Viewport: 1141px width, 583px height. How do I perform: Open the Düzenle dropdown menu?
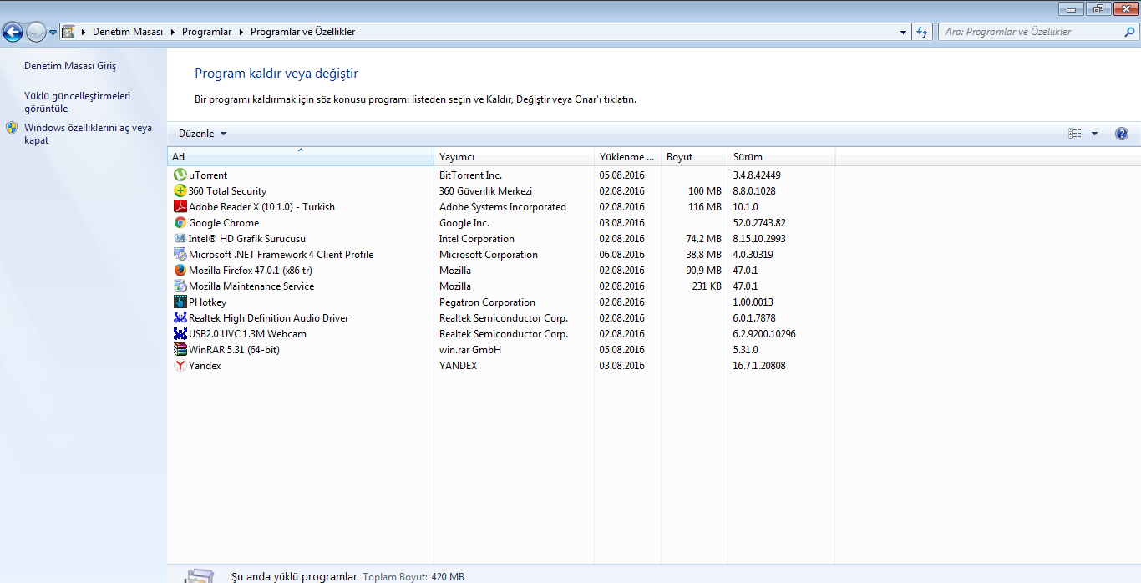(x=203, y=134)
